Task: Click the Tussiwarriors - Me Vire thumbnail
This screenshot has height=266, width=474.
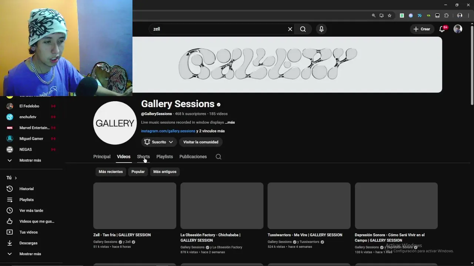Action: pos(309,206)
